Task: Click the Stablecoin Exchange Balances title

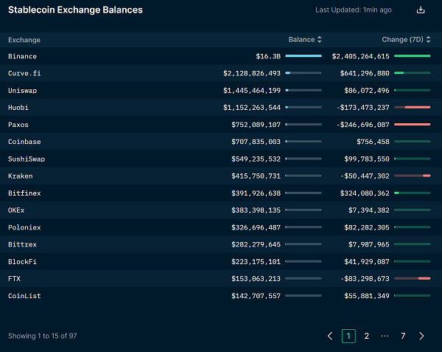Action: pyautogui.click(x=75, y=10)
